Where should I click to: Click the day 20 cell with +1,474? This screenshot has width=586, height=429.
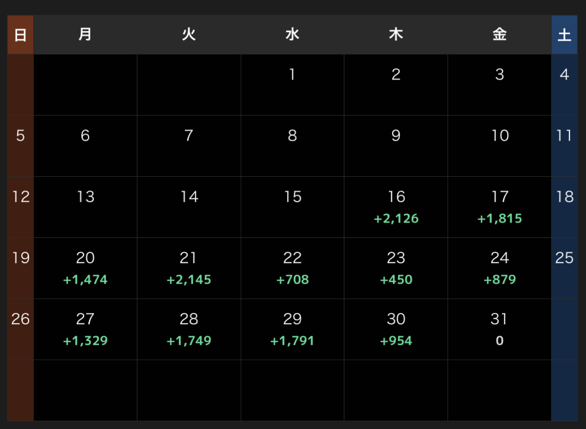click(85, 268)
